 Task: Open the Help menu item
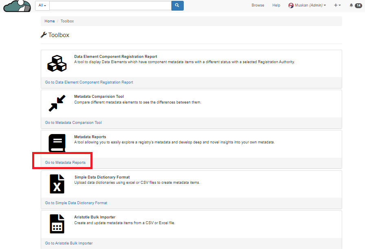(x=276, y=5)
